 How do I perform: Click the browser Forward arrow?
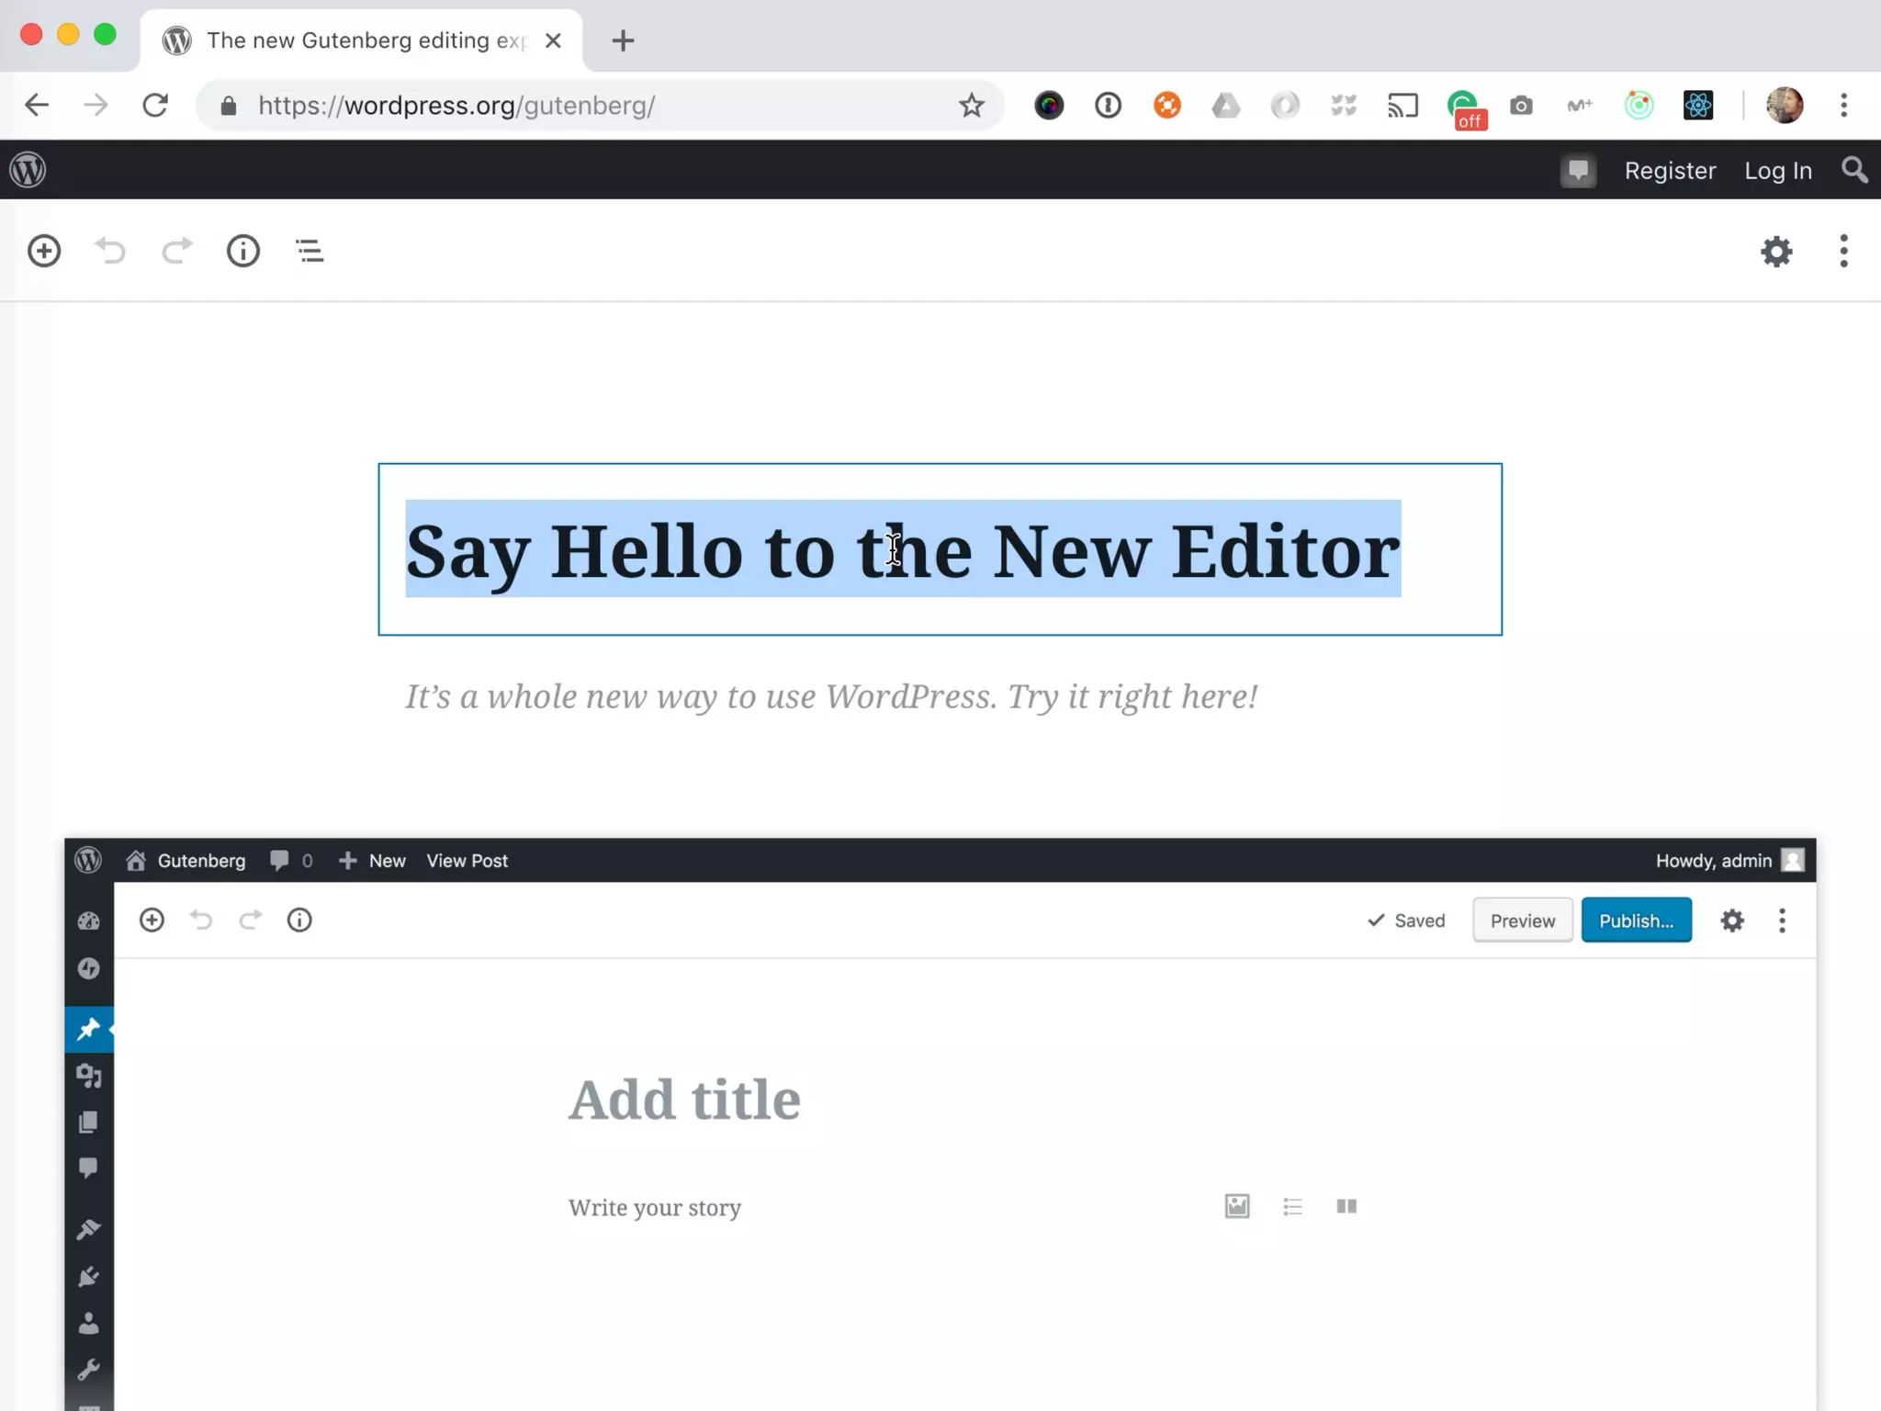coord(96,105)
